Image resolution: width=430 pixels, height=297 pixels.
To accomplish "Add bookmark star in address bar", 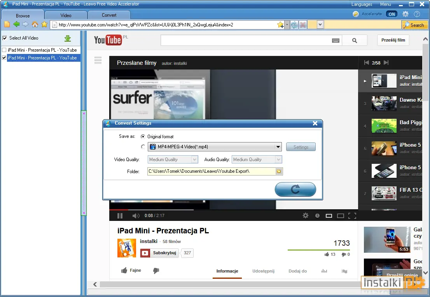I will coord(280,25).
